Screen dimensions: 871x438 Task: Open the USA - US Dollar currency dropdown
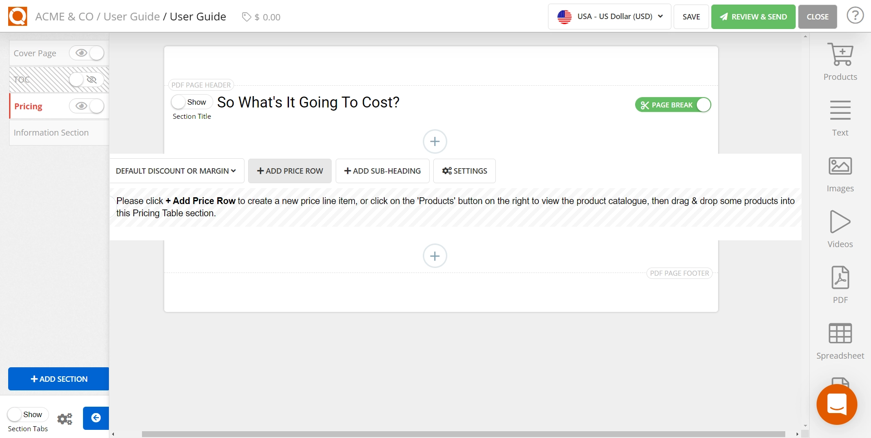609,17
